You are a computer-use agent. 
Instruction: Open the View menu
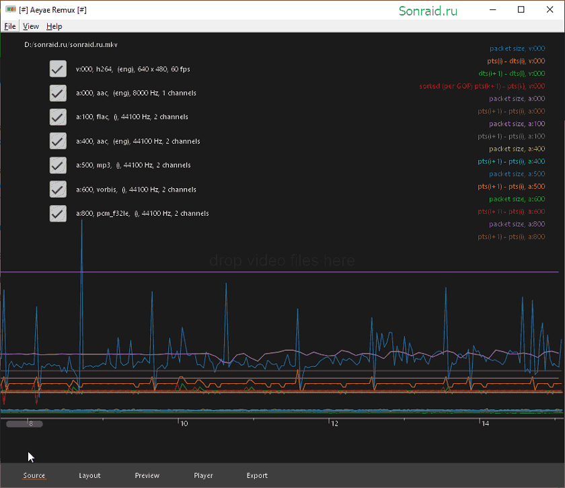[31, 26]
